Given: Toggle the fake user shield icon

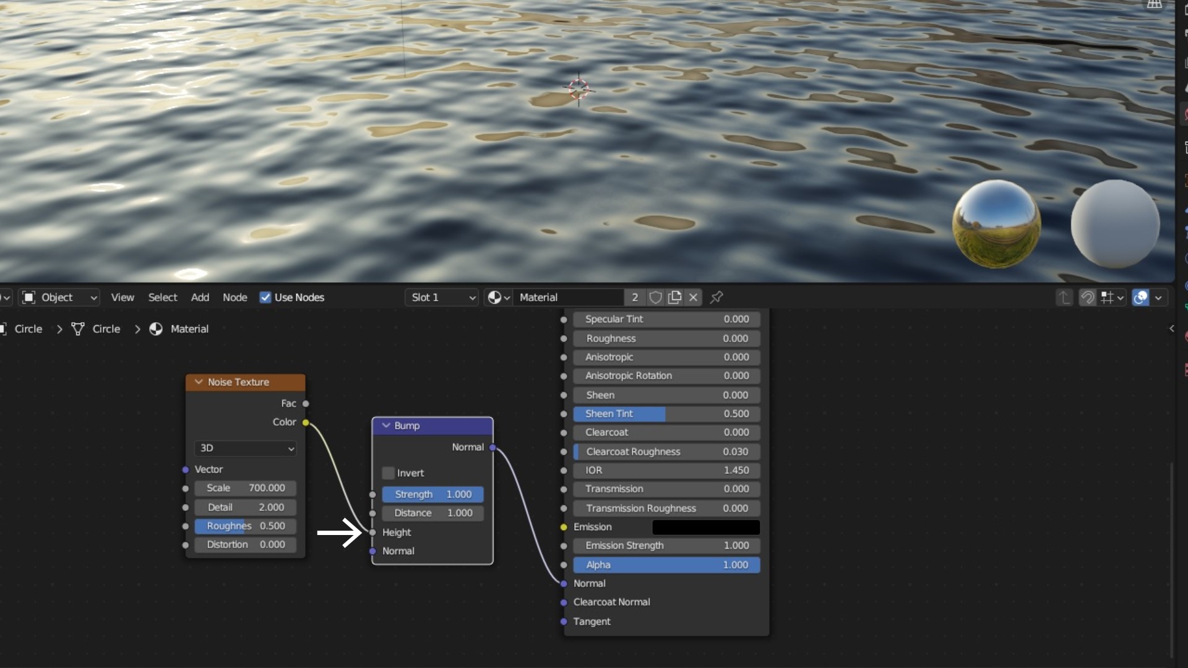Looking at the screenshot, I should [x=655, y=298].
